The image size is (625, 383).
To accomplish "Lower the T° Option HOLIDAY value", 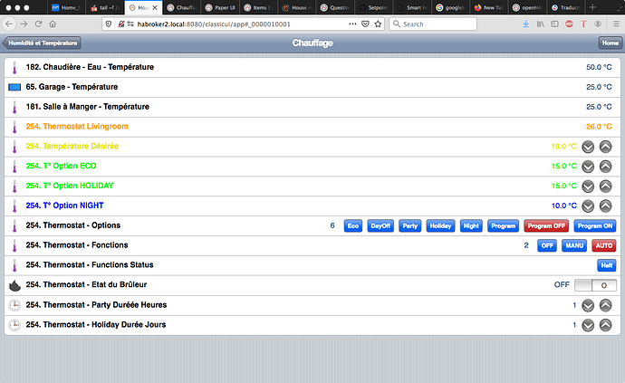I will (588, 187).
